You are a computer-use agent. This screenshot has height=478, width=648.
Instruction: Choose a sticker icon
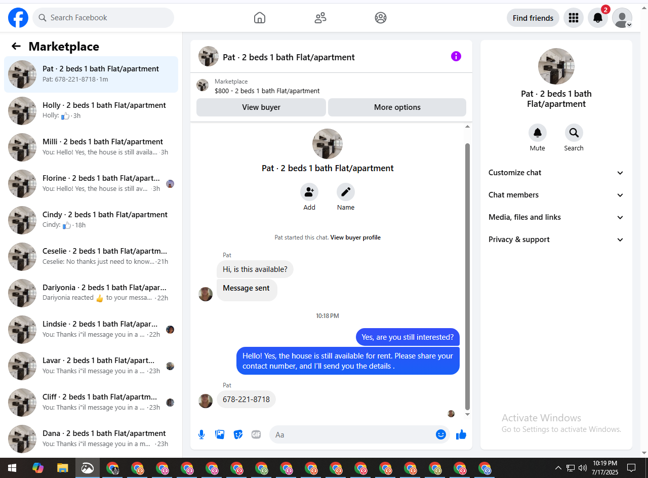click(238, 434)
